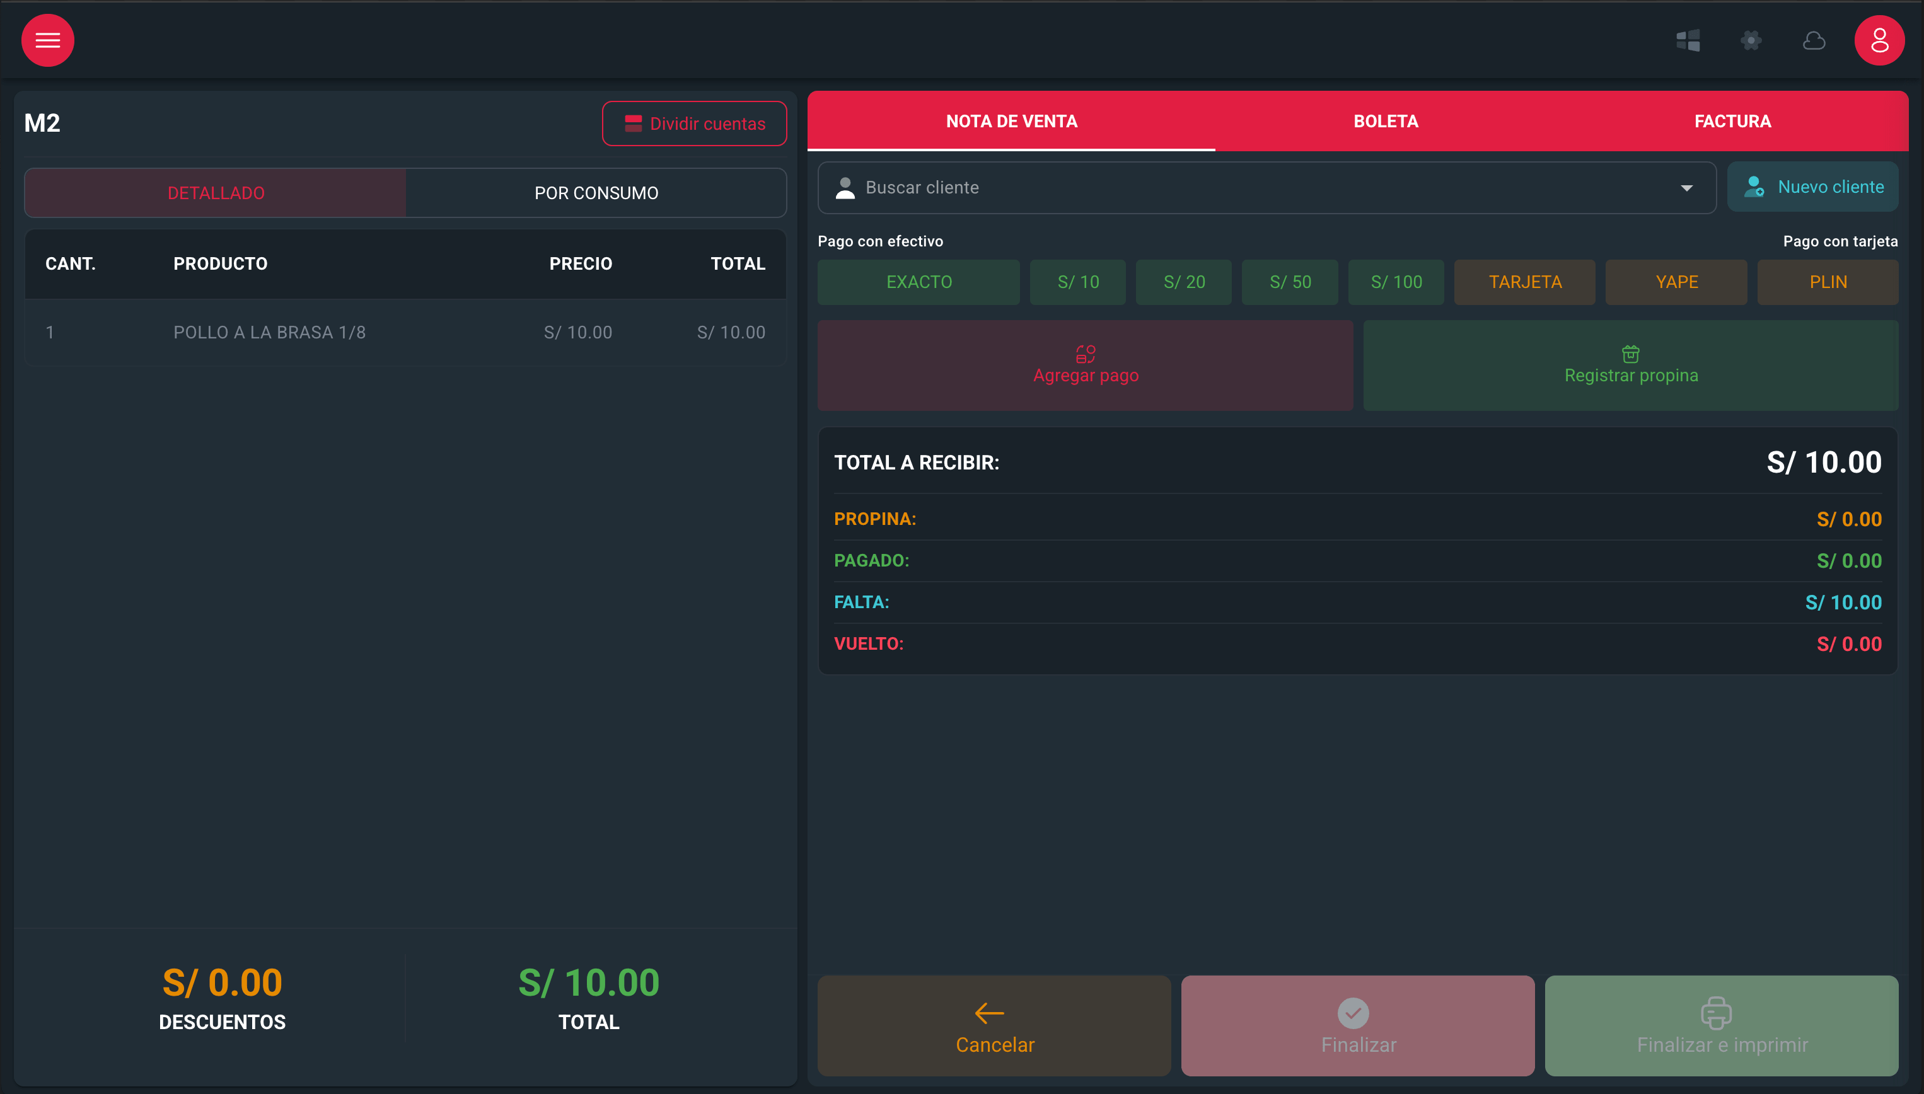This screenshot has width=1924, height=1094.
Task: Click Finalizar button
Action: coord(1358,1026)
